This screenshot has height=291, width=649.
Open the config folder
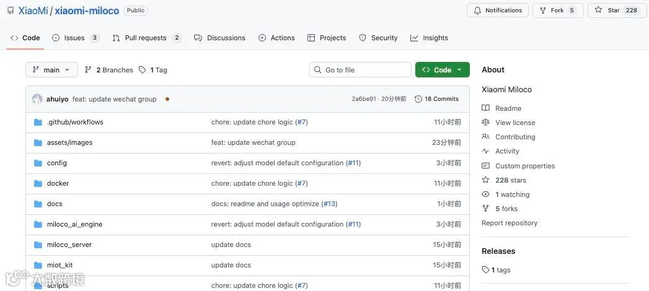pos(56,163)
